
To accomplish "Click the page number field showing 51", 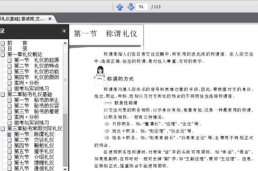I will pos(142,7).
